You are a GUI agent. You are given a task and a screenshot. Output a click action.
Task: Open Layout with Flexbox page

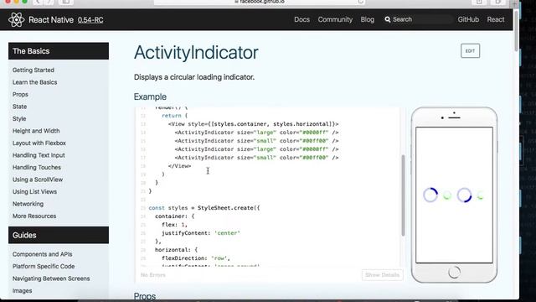pyautogui.click(x=39, y=143)
